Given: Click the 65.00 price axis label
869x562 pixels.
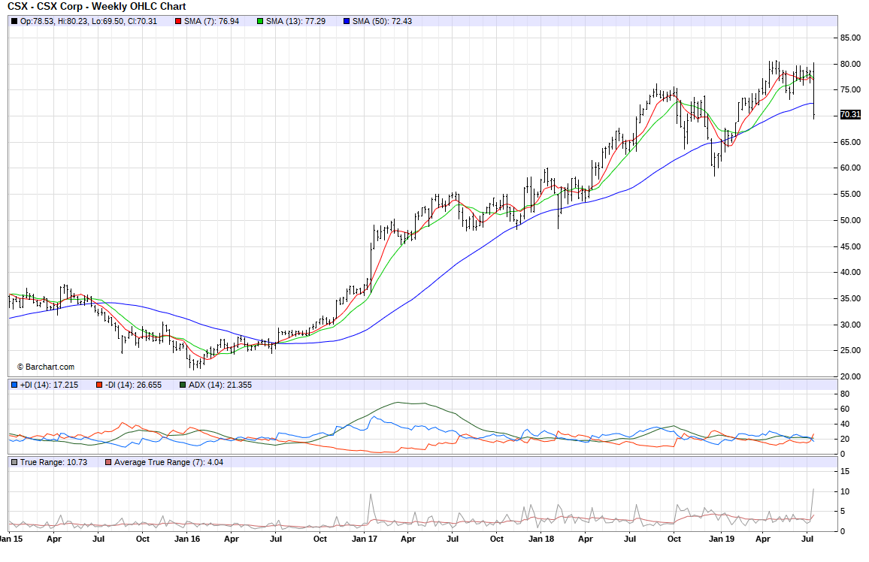Looking at the screenshot, I should pyautogui.click(x=850, y=142).
